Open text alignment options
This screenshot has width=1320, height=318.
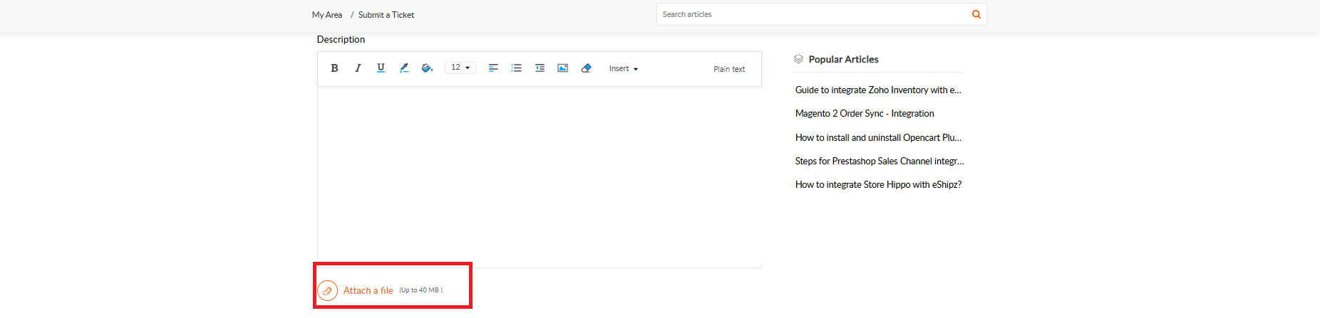click(x=493, y=68)
